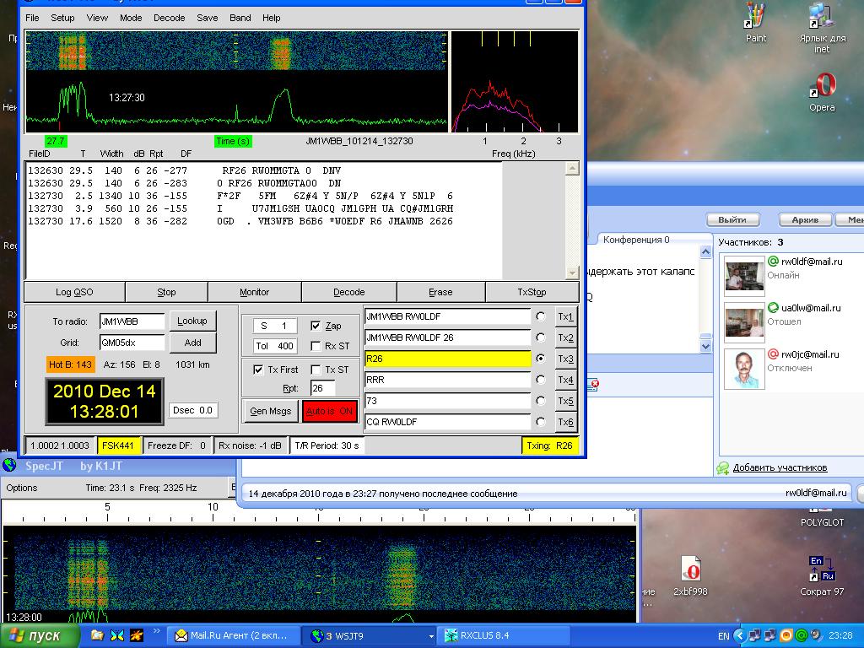Open the Decode menu

169,18
